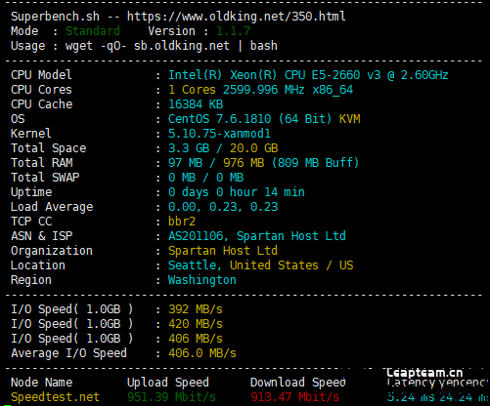The height and width of the screenshot is (406, 490).
Task: Click the 'United States / US' text
Action: pos(291,265)
